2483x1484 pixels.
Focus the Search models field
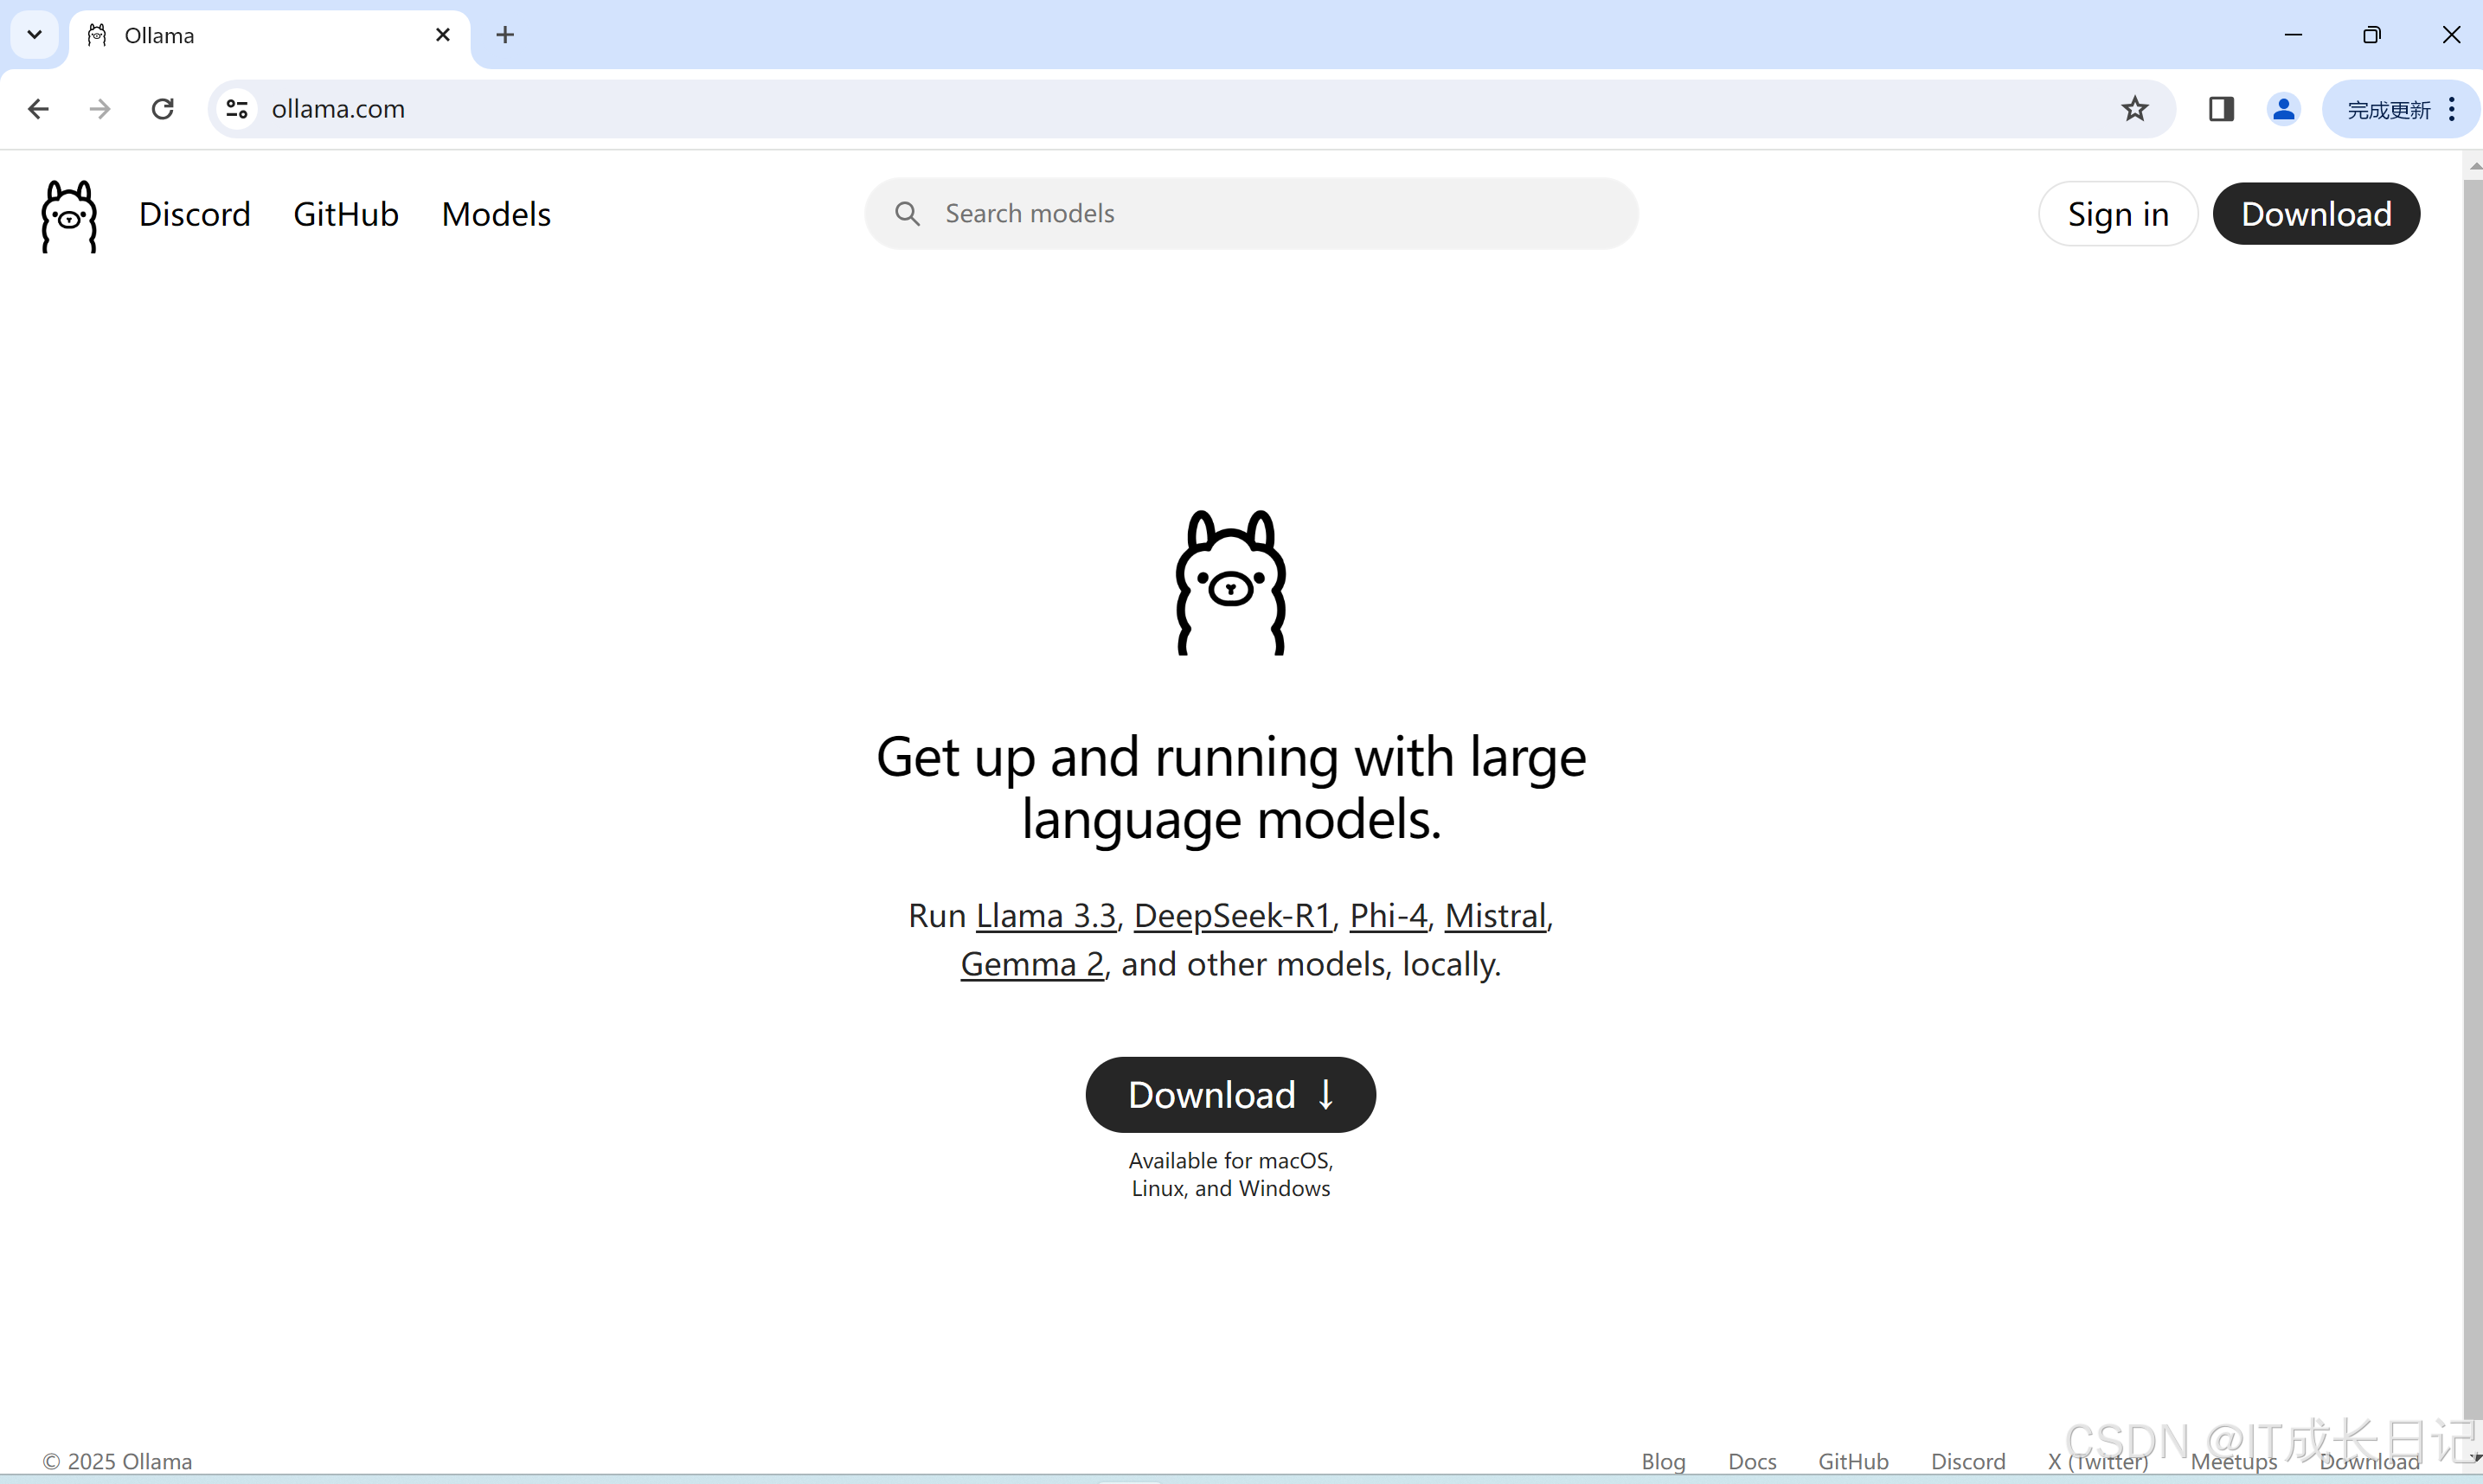(1250, 214)
